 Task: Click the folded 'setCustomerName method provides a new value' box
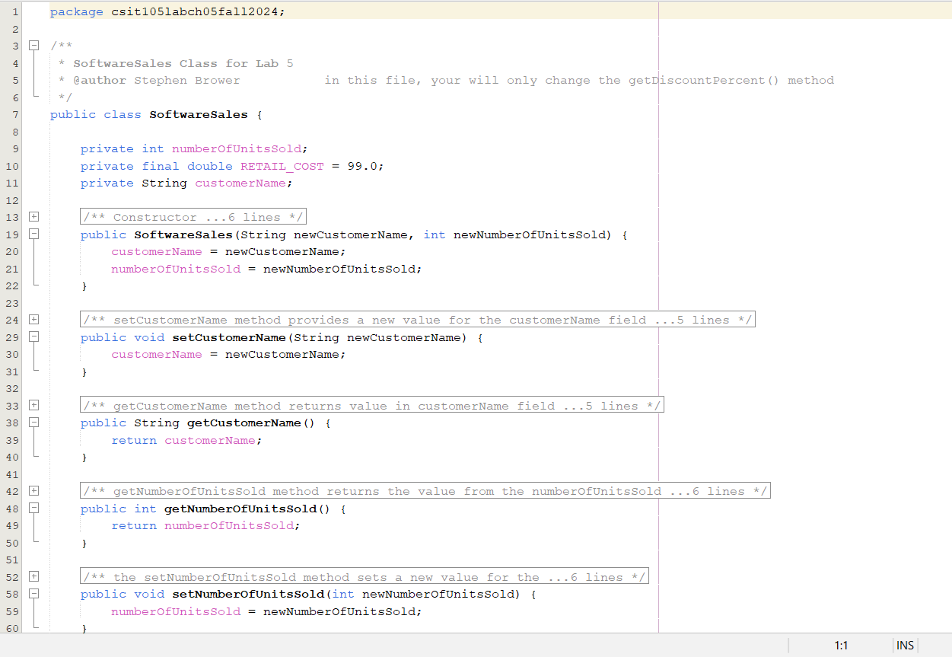(x=418, y=320)
